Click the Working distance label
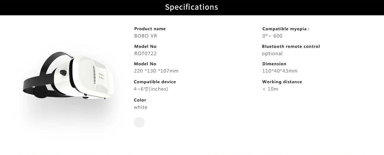 282,82
